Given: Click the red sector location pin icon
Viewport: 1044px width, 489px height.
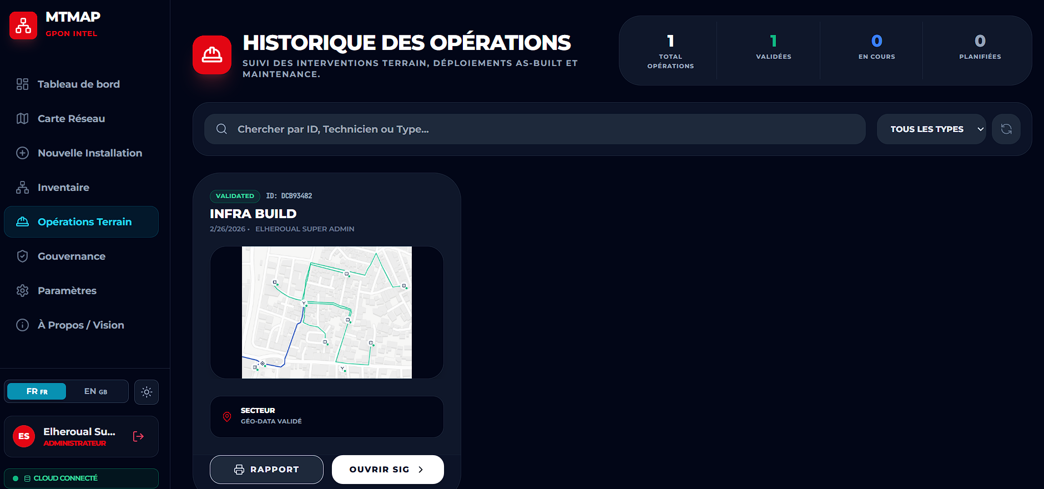Looking at the screenshot, I should [x=227, y=416].
